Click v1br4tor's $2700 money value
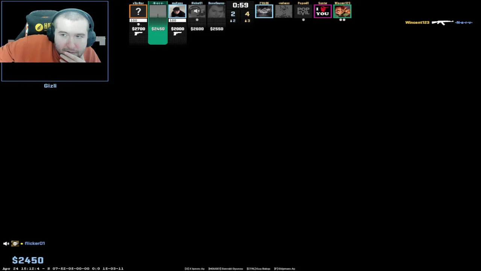Image resolution: width=481 pixels, height=271 pixels. tap(138, 29)
